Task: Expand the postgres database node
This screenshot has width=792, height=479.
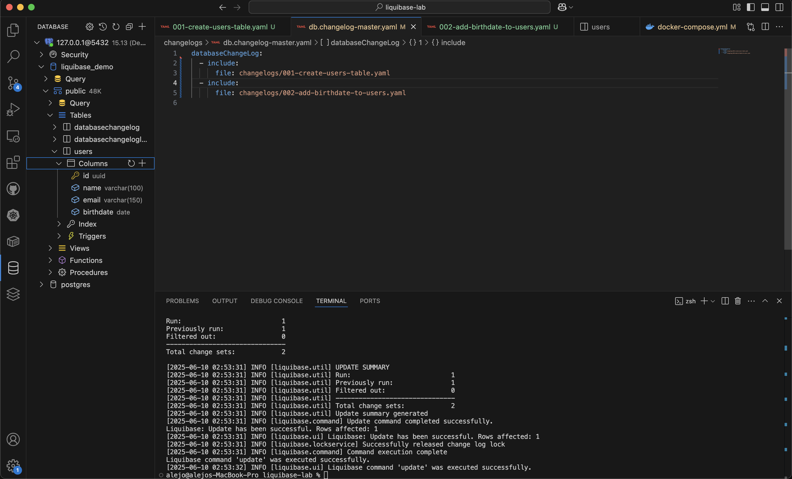Action: [41, 285]
